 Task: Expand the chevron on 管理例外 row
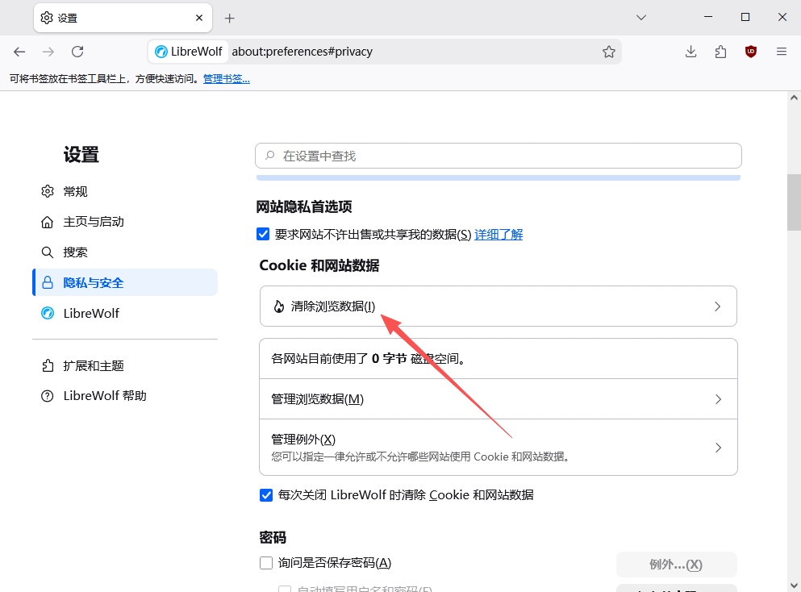(718, 448)
